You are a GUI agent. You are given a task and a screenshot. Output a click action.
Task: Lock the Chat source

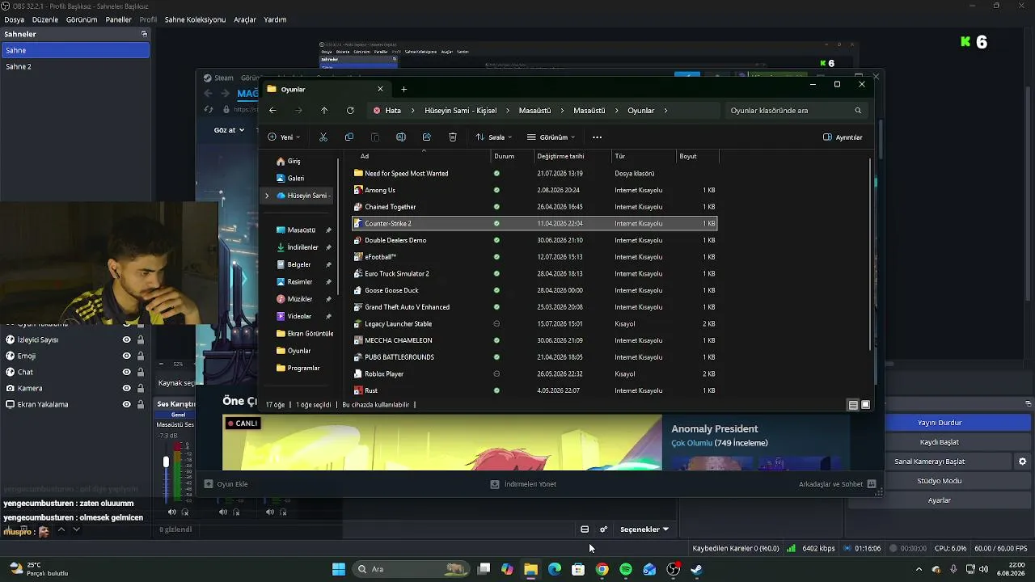tap(141, 373)
